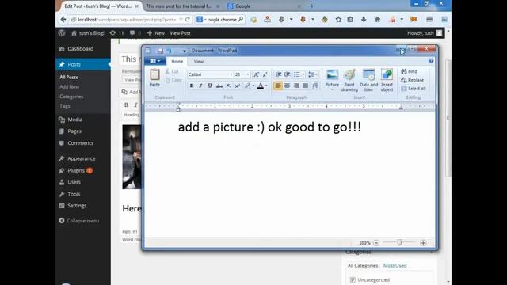Screen dimensions: 507x285
Task: Click the browser reload icon
Action: pyautogui.click(x=188, y=19)
